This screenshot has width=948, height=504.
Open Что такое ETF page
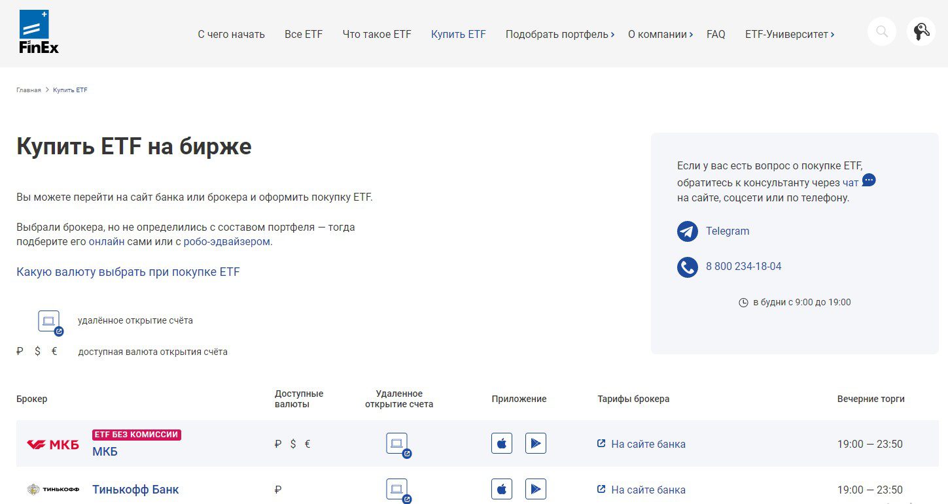[x=377, y=34]
